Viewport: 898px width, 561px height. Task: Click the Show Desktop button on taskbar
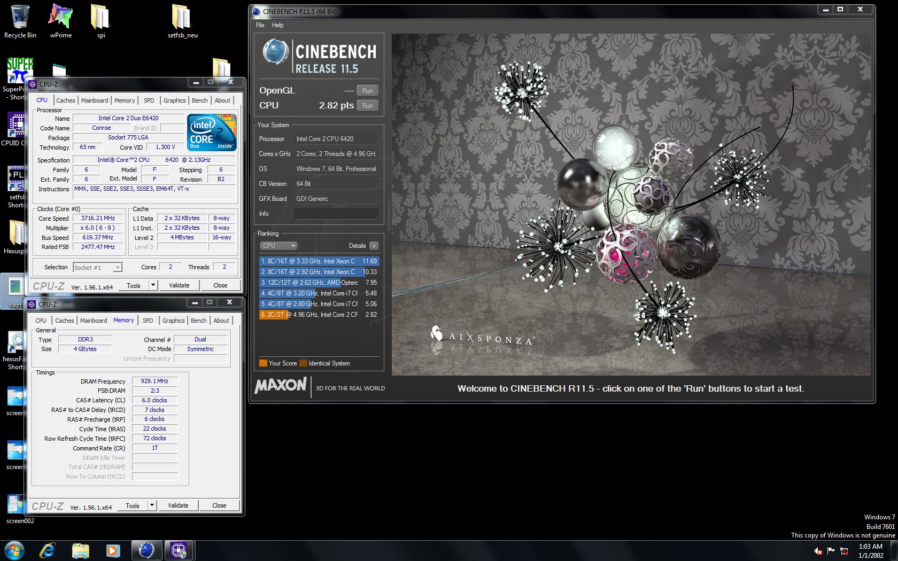pos(894,550)
